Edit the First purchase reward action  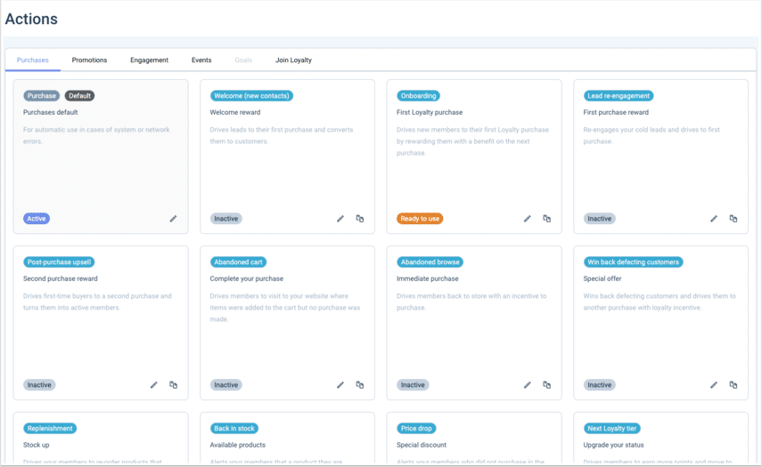714,219
